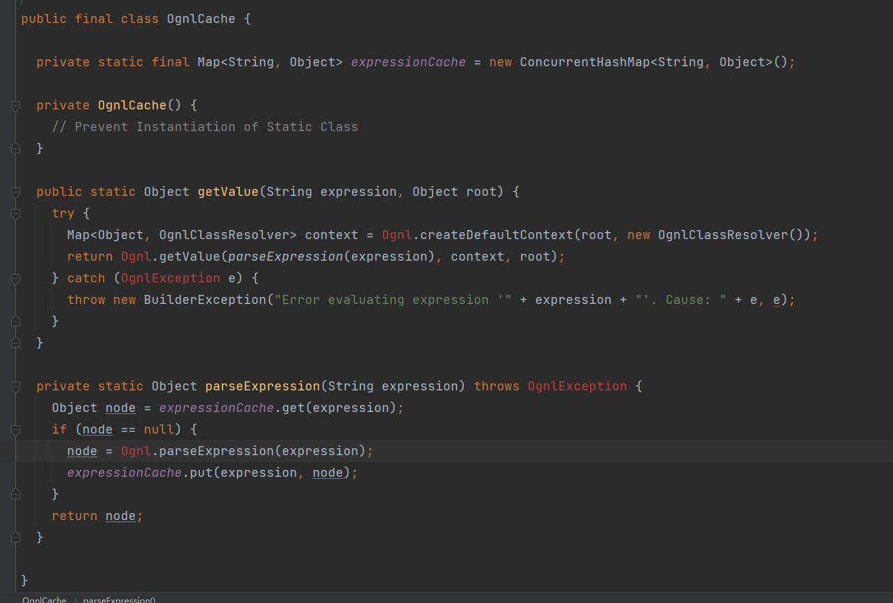Click expressionCache.put call
Image resolution: width=893 pixels, height=603 pixels.
coord(140,473)
